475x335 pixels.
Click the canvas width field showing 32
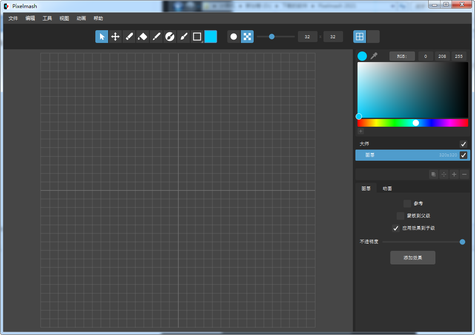click(307, 37)
